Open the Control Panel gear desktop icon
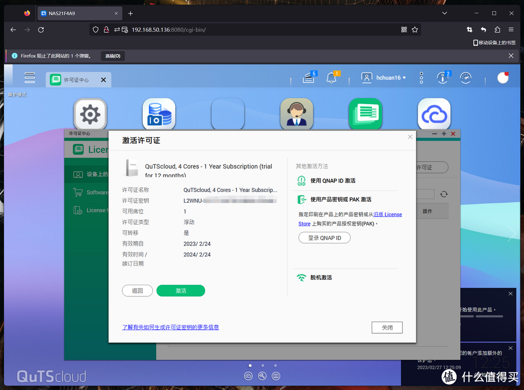 pyautogui.click(x=90, y=114)
